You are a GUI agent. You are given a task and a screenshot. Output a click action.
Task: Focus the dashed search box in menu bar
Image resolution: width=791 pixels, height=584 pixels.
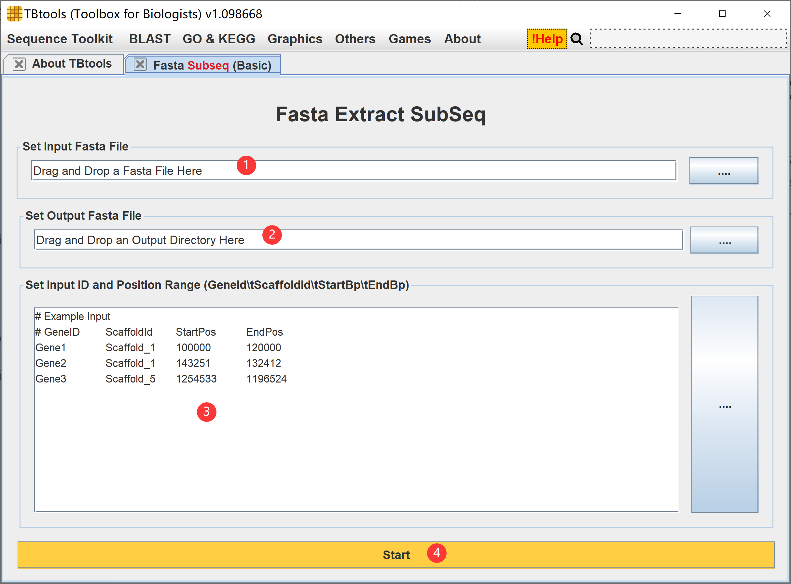click(x=688, y=38)
